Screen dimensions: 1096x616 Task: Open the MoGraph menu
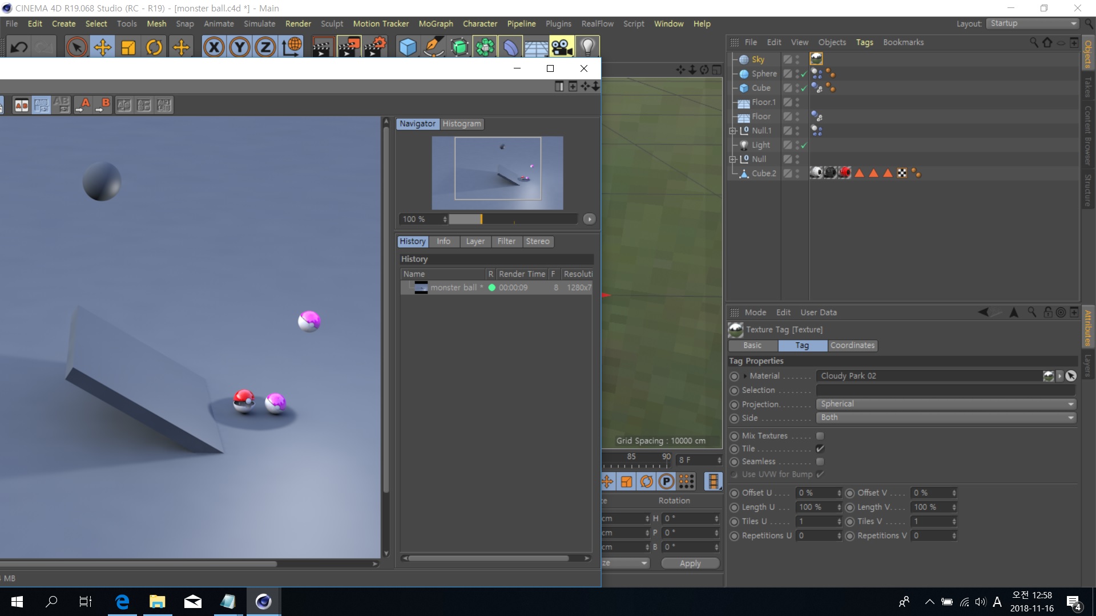tap(436, 23)
